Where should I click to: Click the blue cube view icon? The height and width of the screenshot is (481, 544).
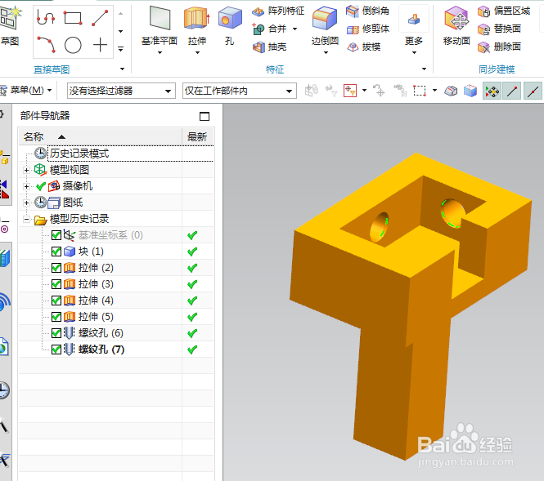[470, 91]
